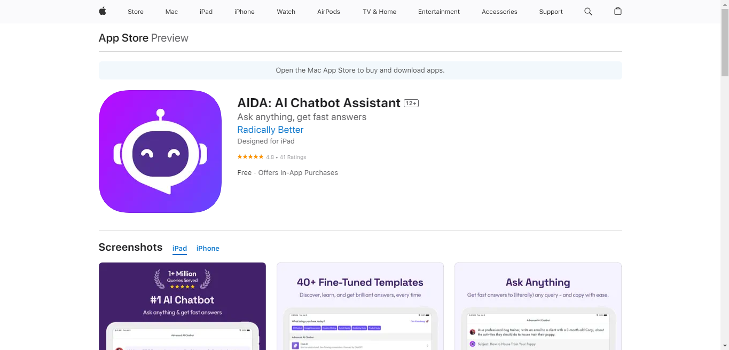The height and width of the screenshot is (350, 729).
Task: Open the iPhone navigation item
Action: (245, 12)
